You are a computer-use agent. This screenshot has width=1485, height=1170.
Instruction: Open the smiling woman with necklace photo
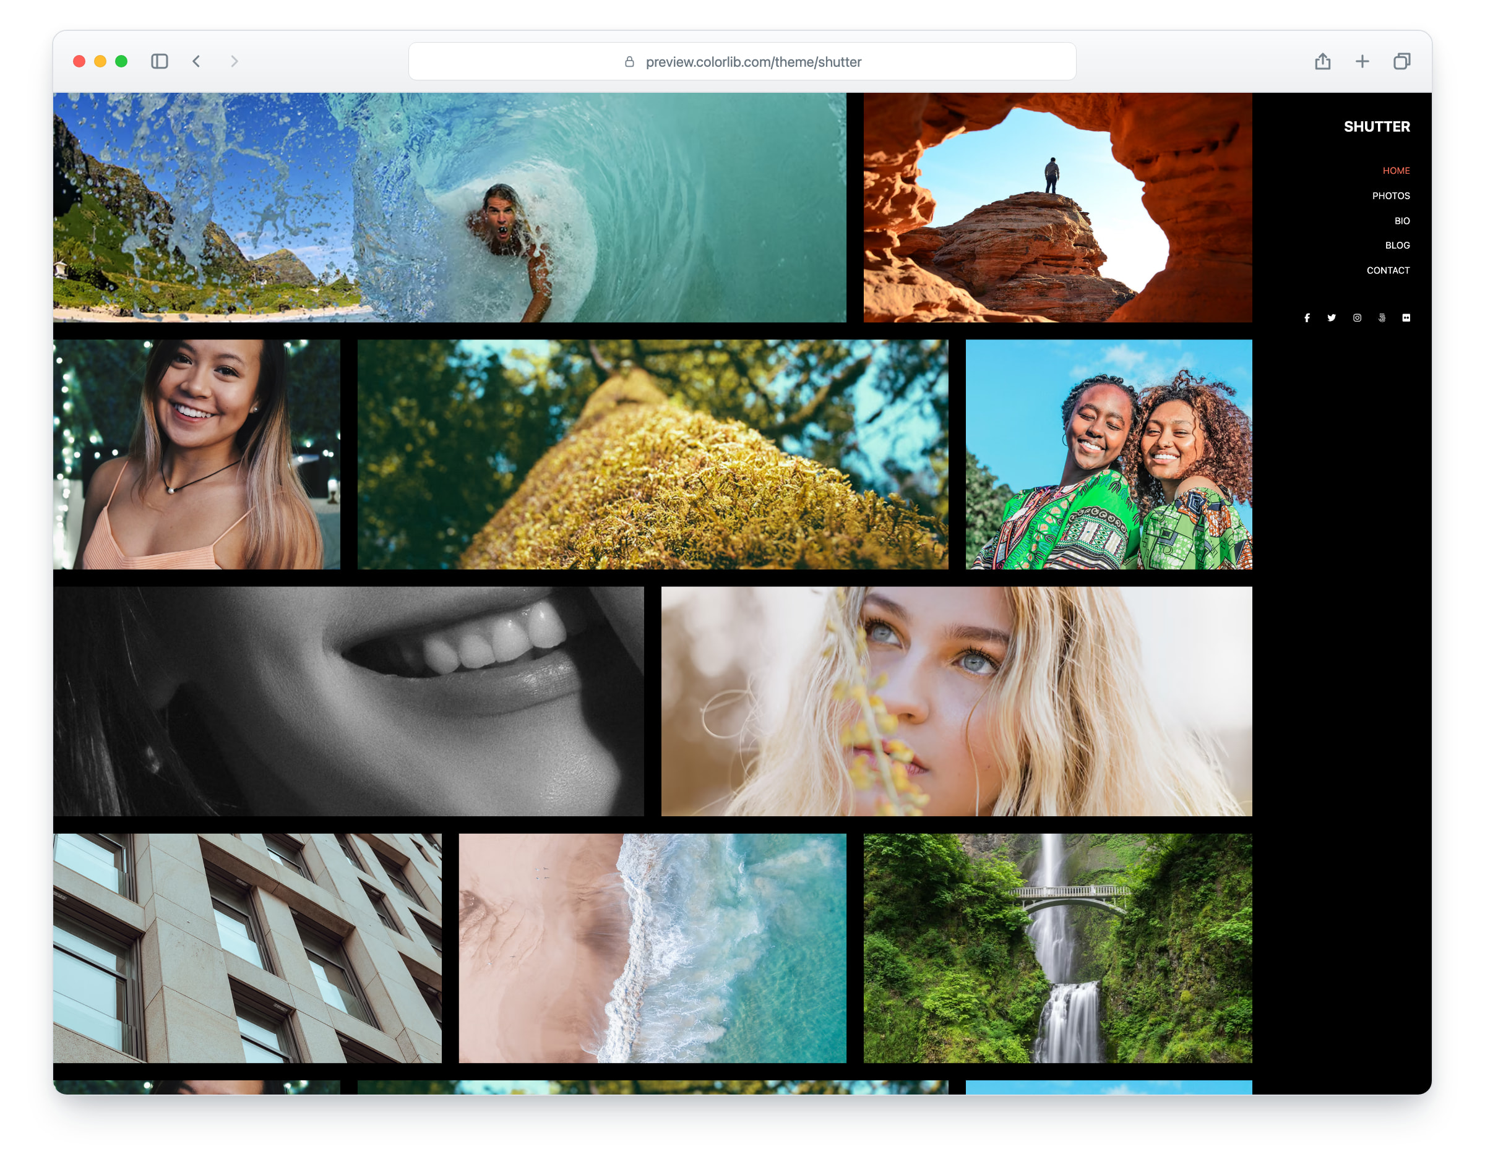click(197, 454)
